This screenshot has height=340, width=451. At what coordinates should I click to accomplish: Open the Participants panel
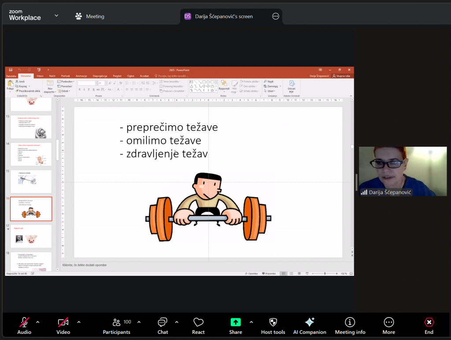117,325
